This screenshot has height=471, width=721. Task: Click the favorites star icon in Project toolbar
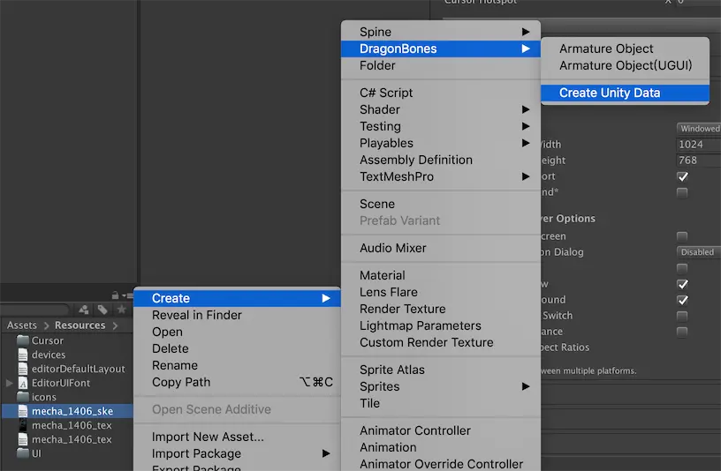pos(121,310)
